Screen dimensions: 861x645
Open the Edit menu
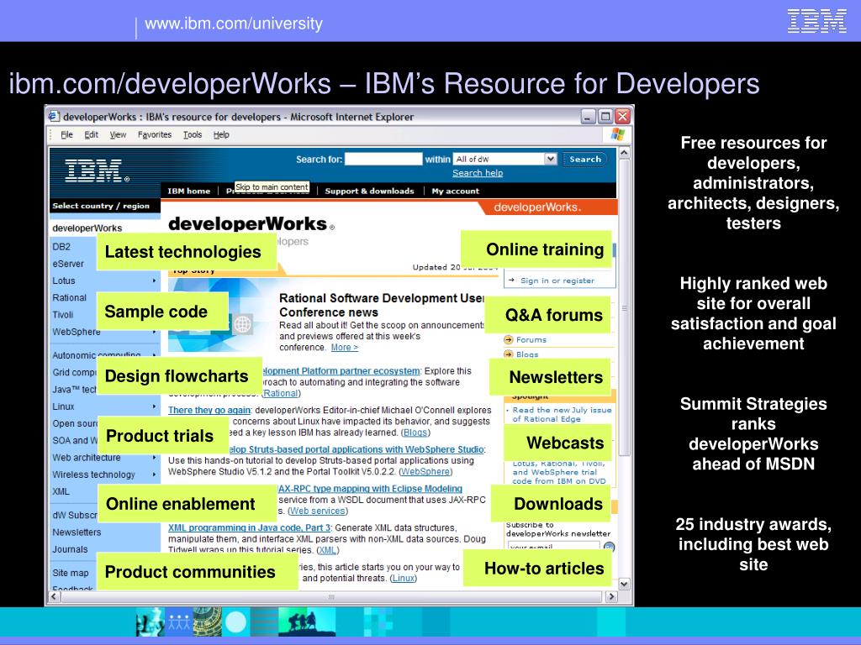point(91,134)
